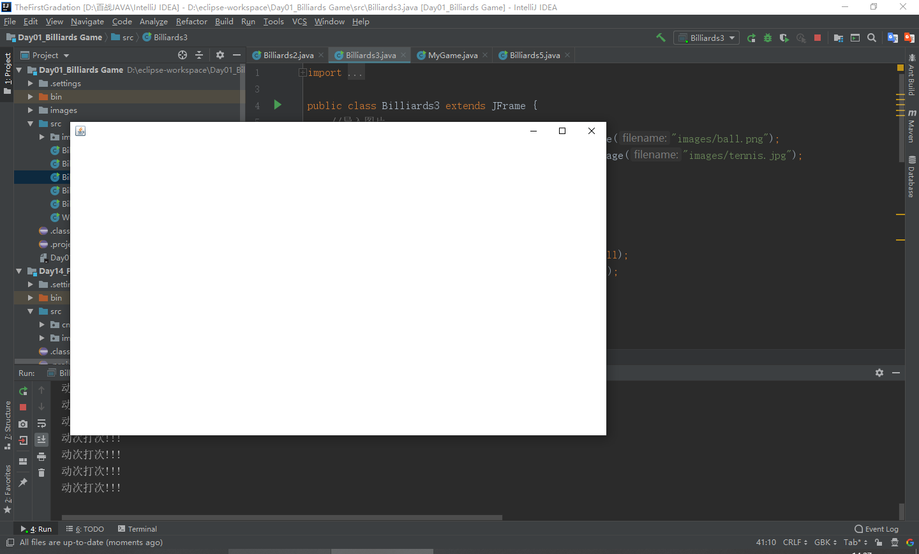Collapse Day01_Billiards Game project node
The height and width of the screenshot is (554, 919).
click(19, 70)
